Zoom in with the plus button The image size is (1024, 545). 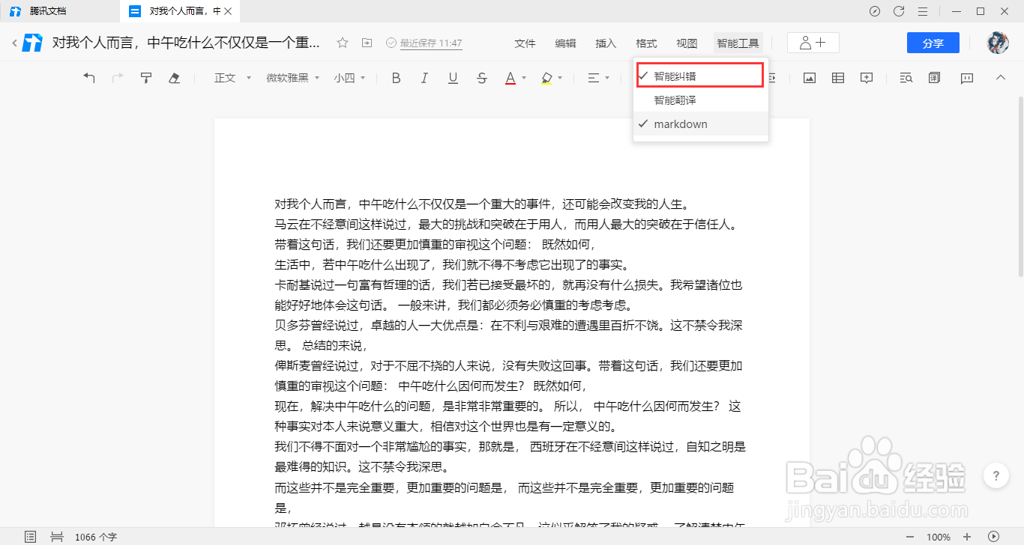coord(967,537)
